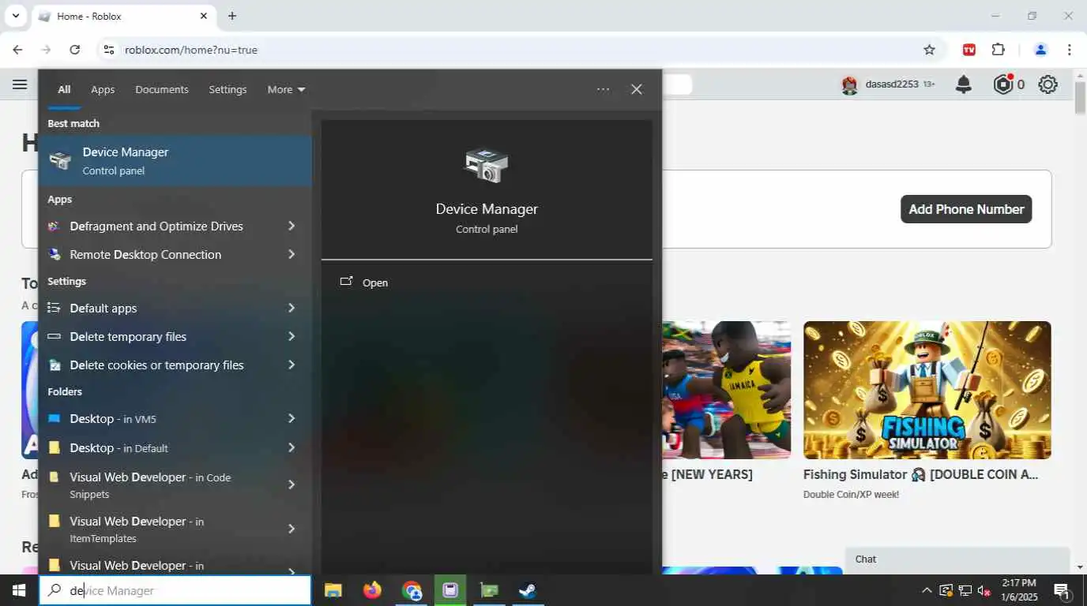The width and height of the screenshot is (1087, 606).
Task: Open Chrome three-dot menu
Action: 1070,50
